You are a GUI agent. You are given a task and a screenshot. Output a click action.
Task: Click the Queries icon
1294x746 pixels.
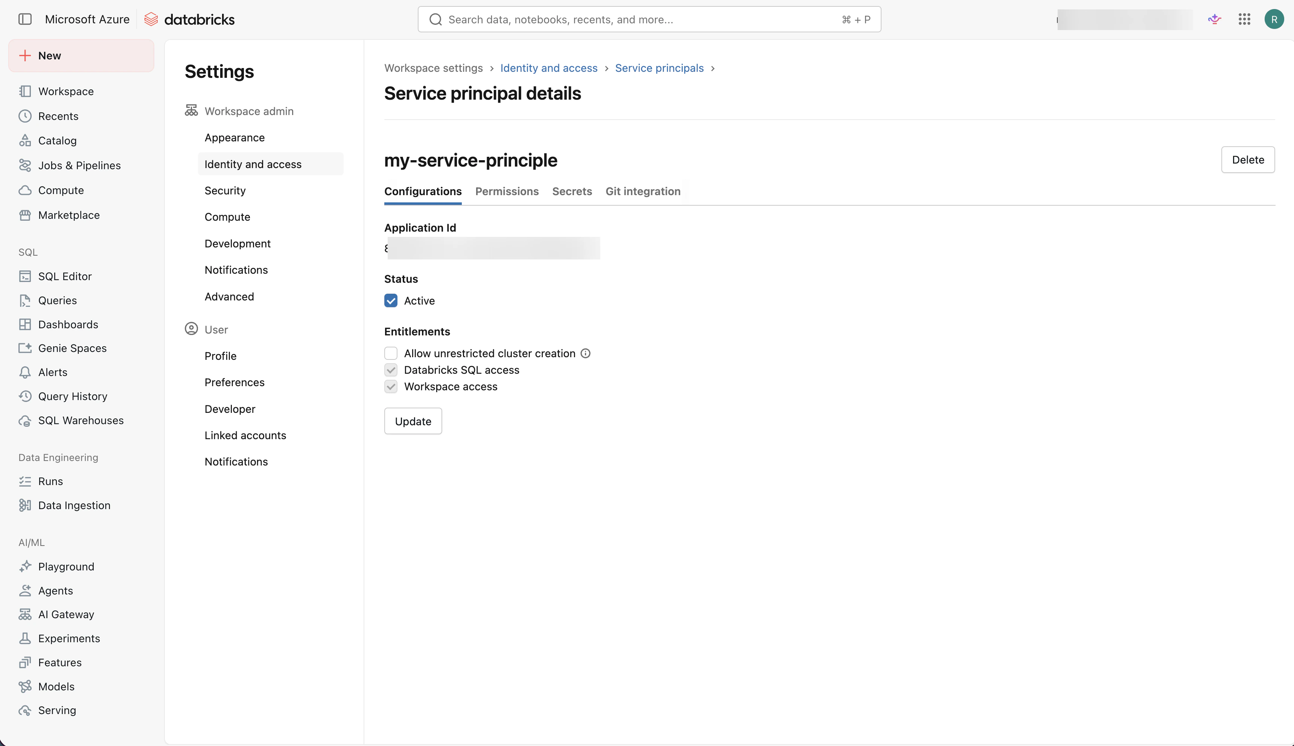[25, 300]
